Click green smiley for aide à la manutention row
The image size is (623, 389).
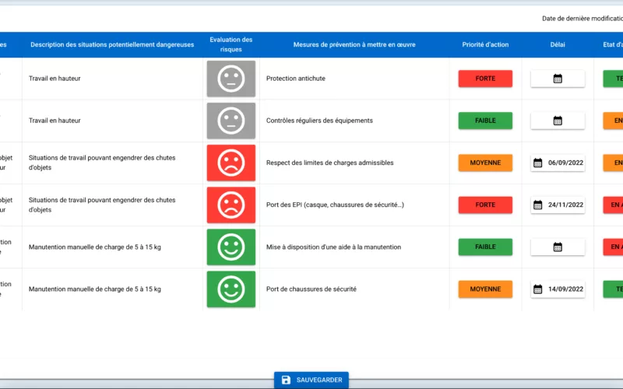[231, 247]
